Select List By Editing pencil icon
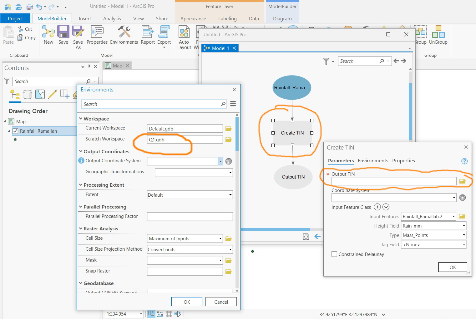Viewport: 476px width, 319px height. coord(53,94)
